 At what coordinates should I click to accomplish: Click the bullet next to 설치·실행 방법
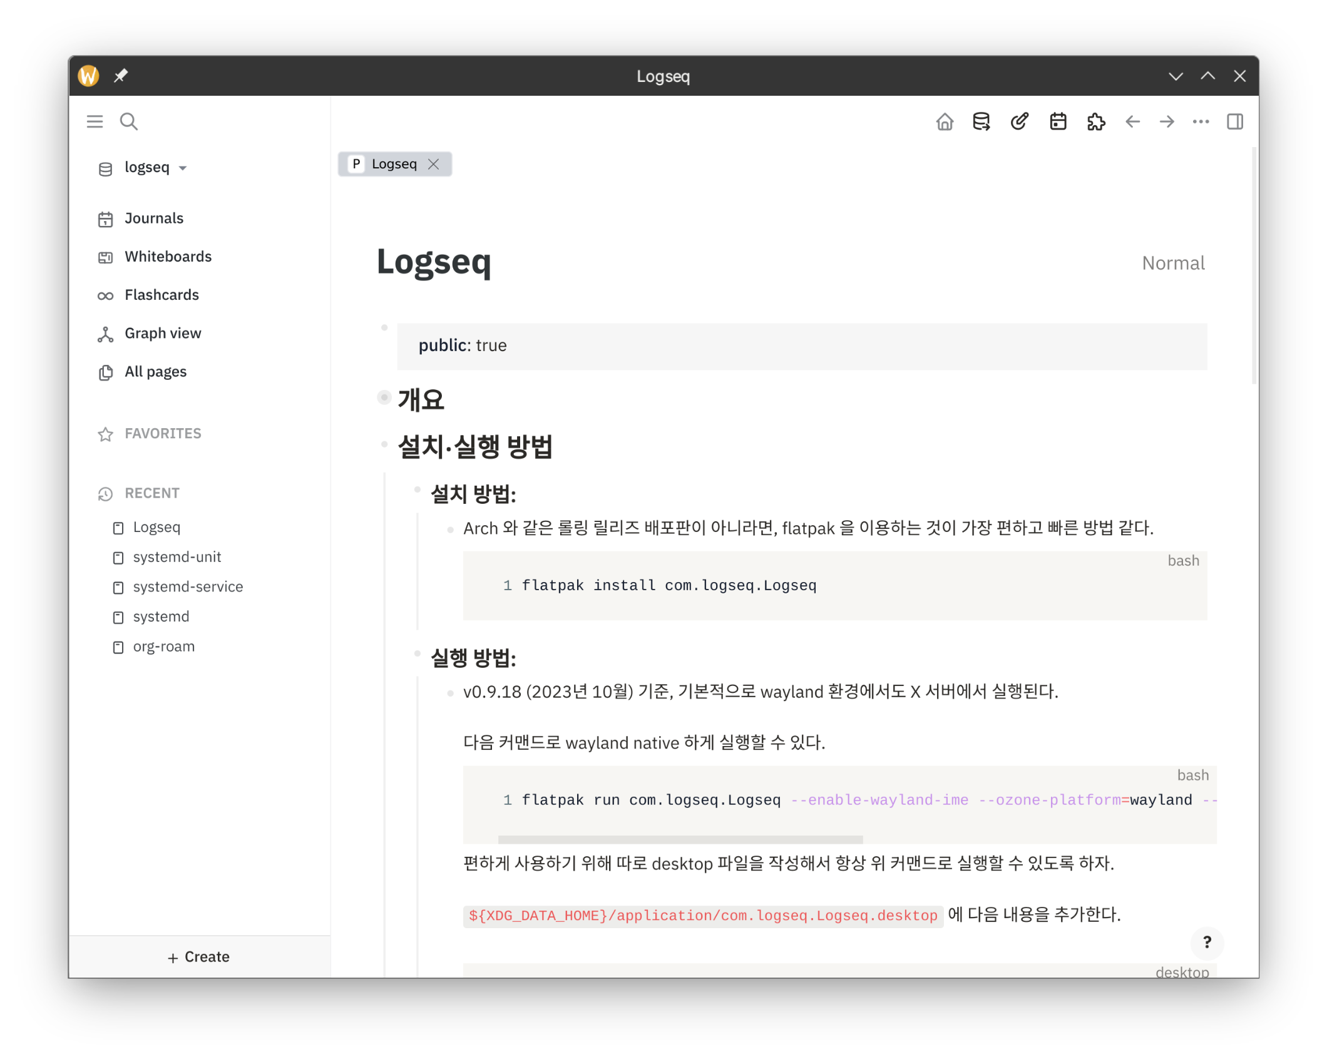(384, 445)
